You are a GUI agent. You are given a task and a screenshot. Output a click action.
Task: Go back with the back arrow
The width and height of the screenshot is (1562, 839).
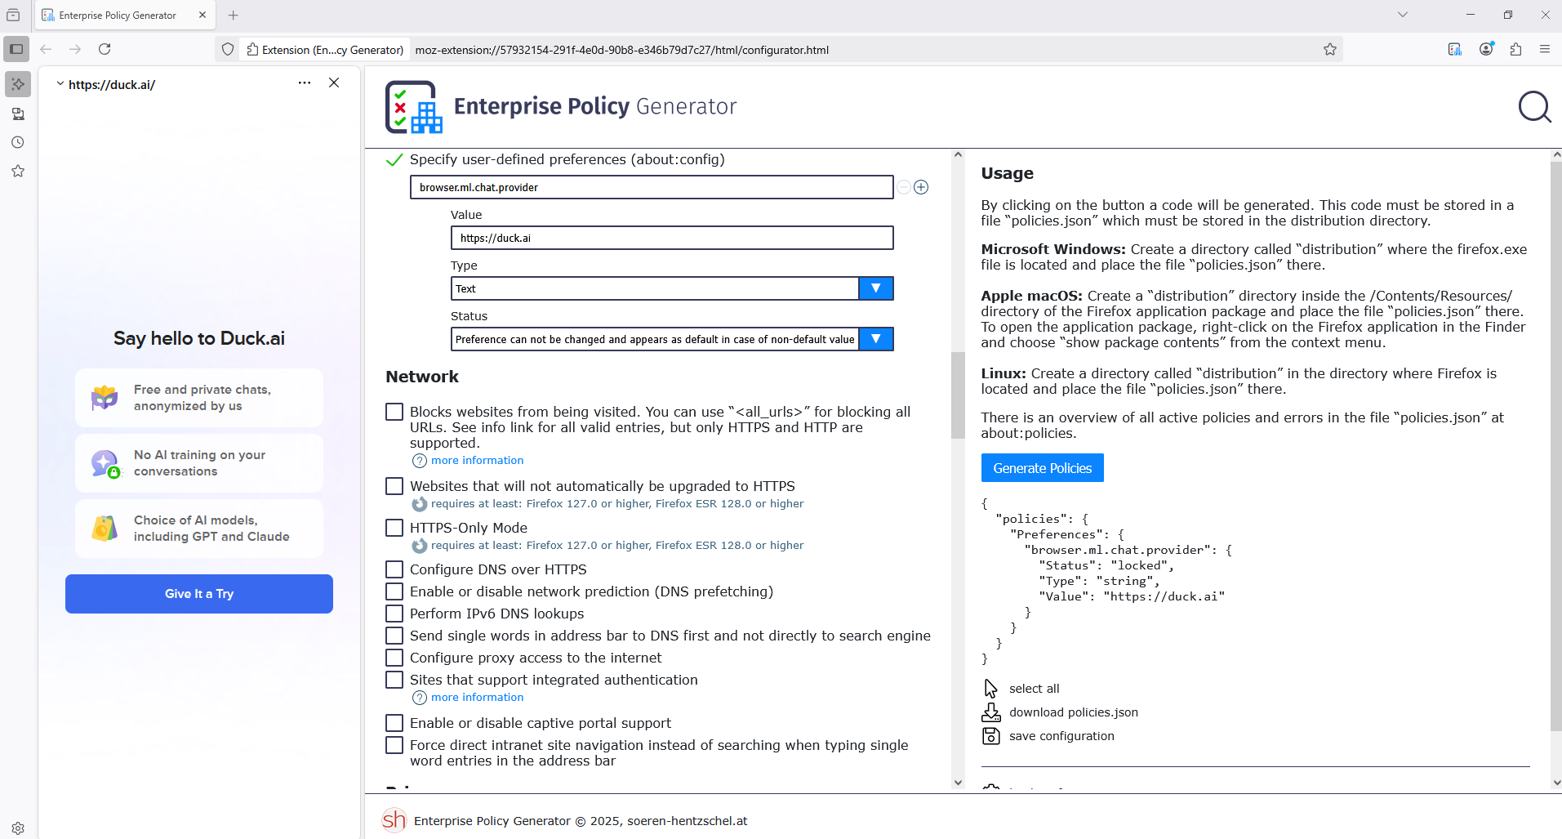(x=46, y=49)
